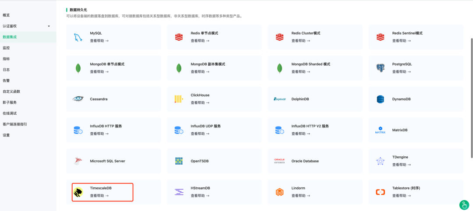The height and width of the screenshot is (211, 473).
Task: Click the MySQL dolphin icon
Action: click(78, 37)
